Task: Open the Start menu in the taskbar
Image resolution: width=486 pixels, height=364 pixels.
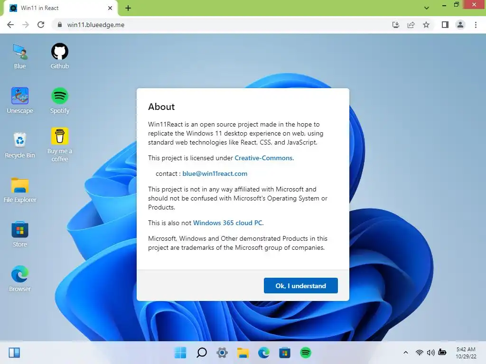Action: [180, 353]
